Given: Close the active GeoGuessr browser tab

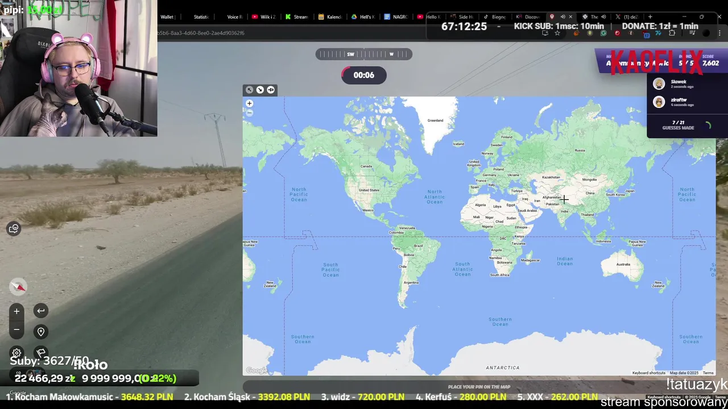Looking at the screenshot, I should [x=570, y=17].
